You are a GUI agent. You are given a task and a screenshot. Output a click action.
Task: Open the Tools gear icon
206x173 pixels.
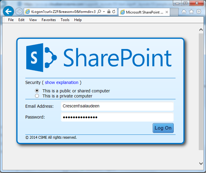[199, 11]
